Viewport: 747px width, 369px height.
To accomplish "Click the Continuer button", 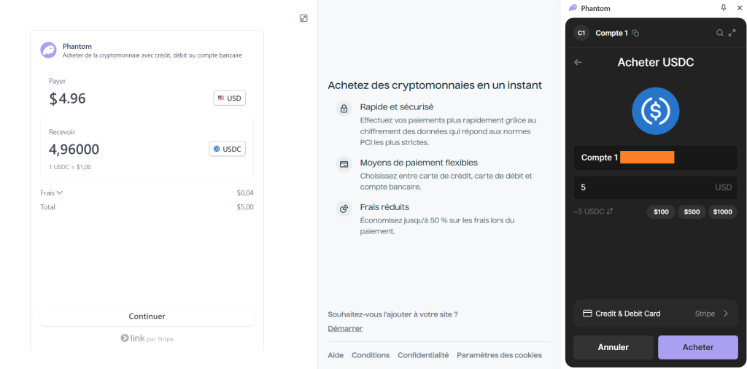I will click(x=147, y=316).
